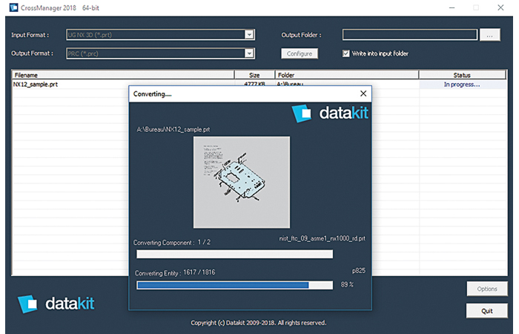Close the CrossManager main window
Viewport: 519px width, 334px height.
tap(500, 7)
